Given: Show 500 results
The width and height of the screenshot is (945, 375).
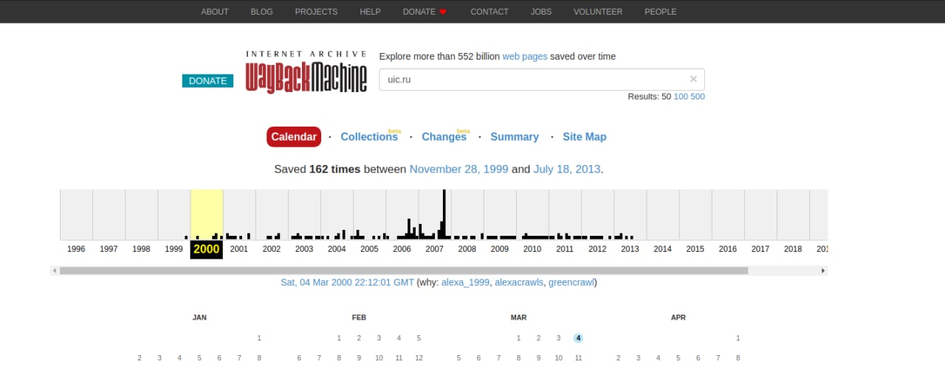Looking at the screenshot, I should point(698,97).
